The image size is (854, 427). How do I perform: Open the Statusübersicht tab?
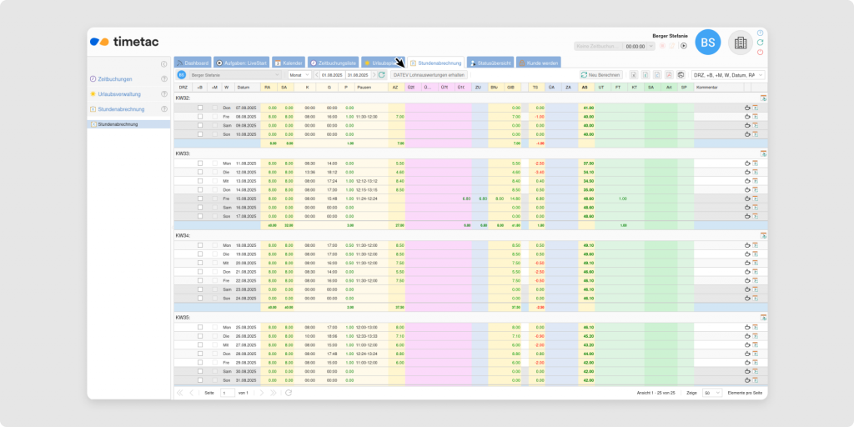(490, 63)
